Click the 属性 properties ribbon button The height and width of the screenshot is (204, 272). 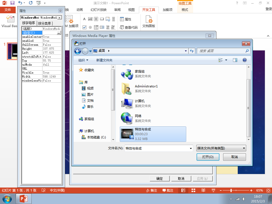(x=126, y=19)
